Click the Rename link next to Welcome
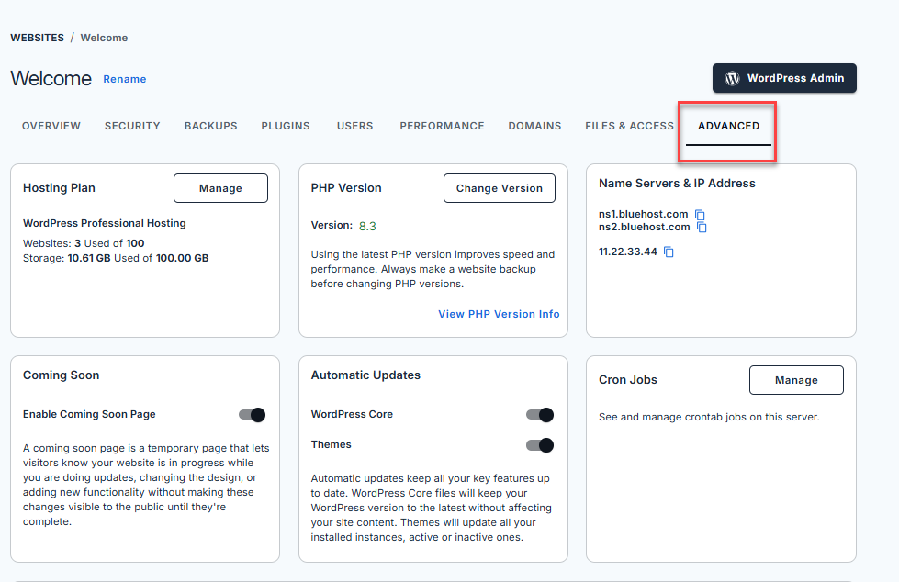 pos(124,79)
